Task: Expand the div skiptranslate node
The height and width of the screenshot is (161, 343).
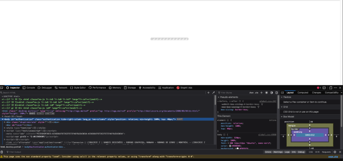Action: (x=4, y=122)
